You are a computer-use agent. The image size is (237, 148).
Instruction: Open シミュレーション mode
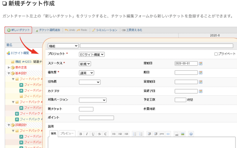(105, 30)
